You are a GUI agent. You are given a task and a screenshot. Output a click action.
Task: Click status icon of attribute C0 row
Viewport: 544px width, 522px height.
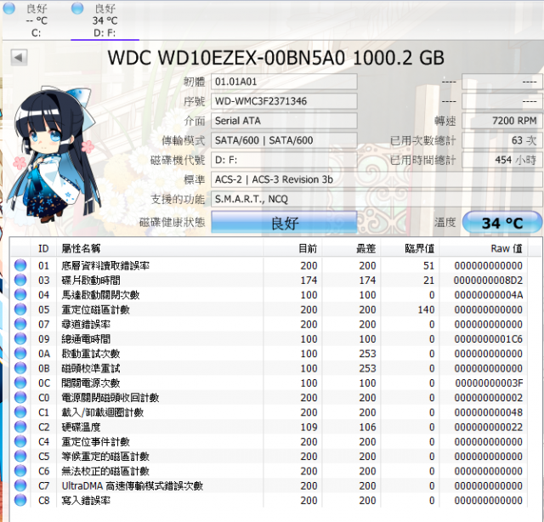tap(20, 397)
